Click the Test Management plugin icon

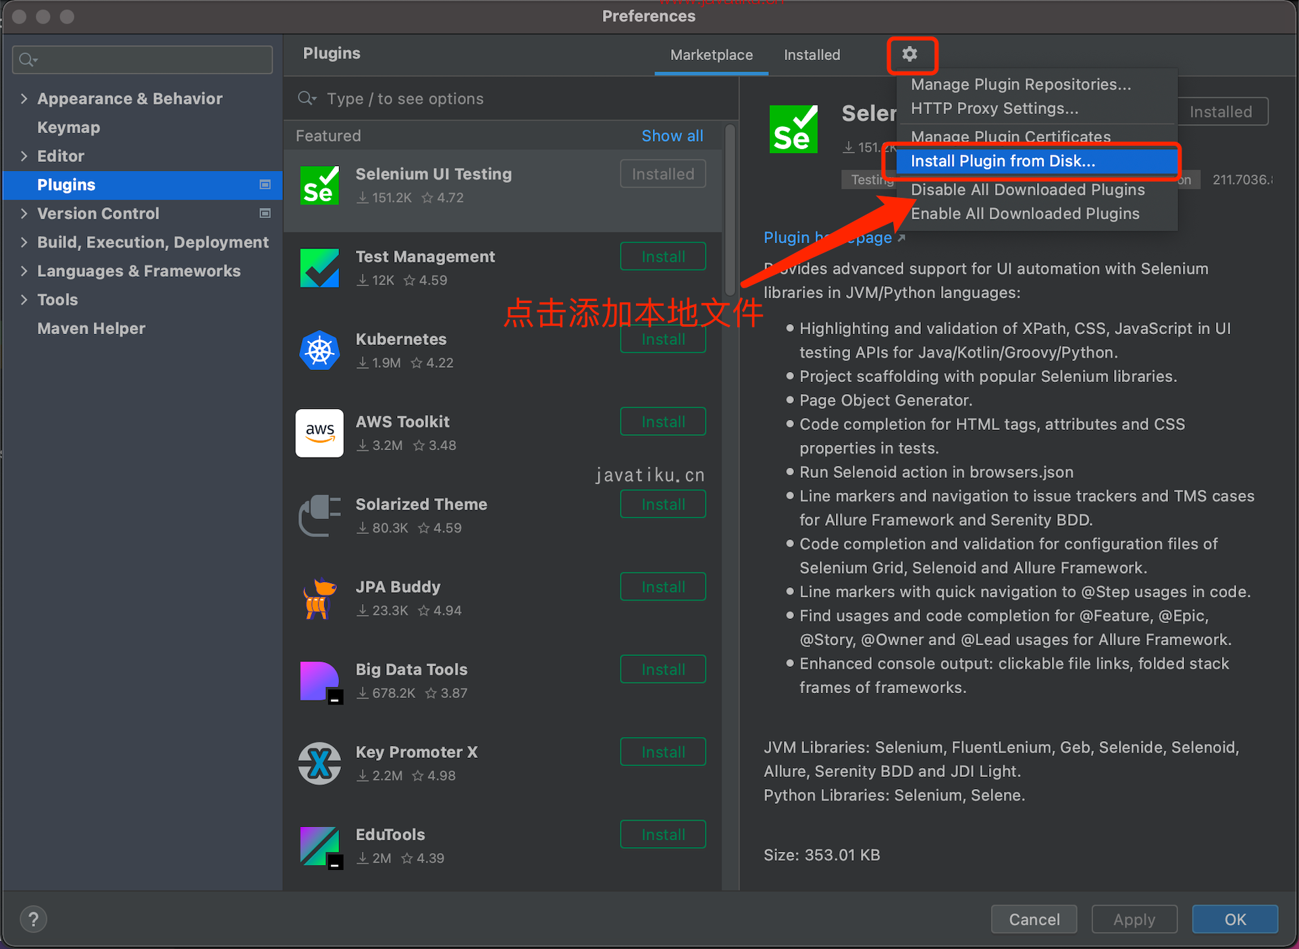click(319, 268)
